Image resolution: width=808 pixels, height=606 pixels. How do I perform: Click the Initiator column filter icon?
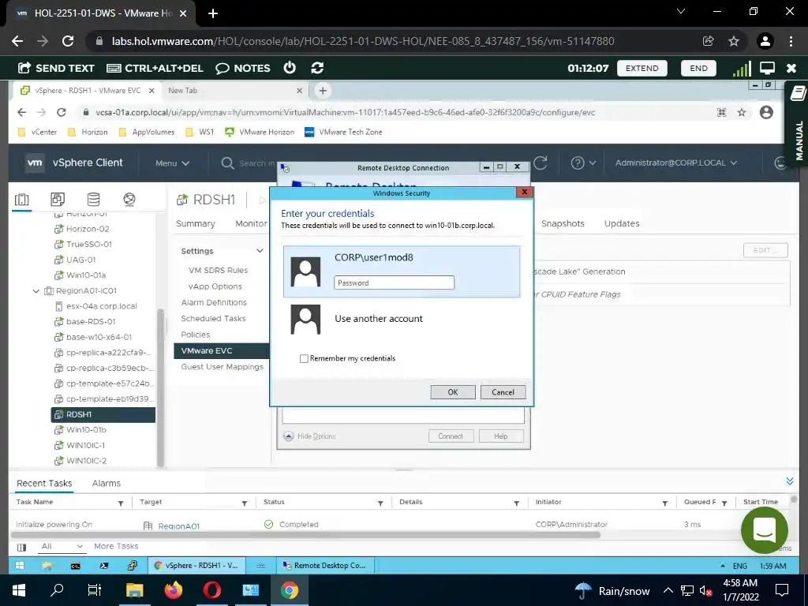point(664,503)
